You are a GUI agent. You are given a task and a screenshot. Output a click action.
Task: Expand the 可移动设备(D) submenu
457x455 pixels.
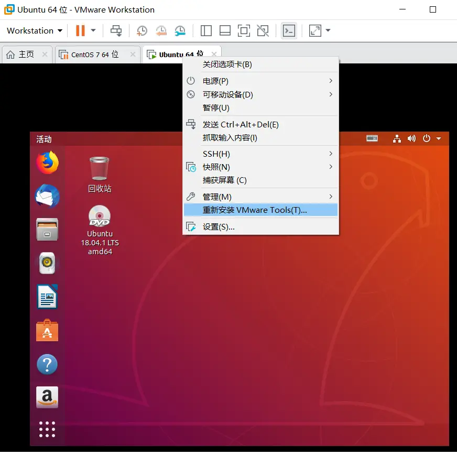point(261,94)
